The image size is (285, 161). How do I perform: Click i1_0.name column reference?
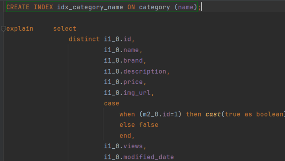121,50
